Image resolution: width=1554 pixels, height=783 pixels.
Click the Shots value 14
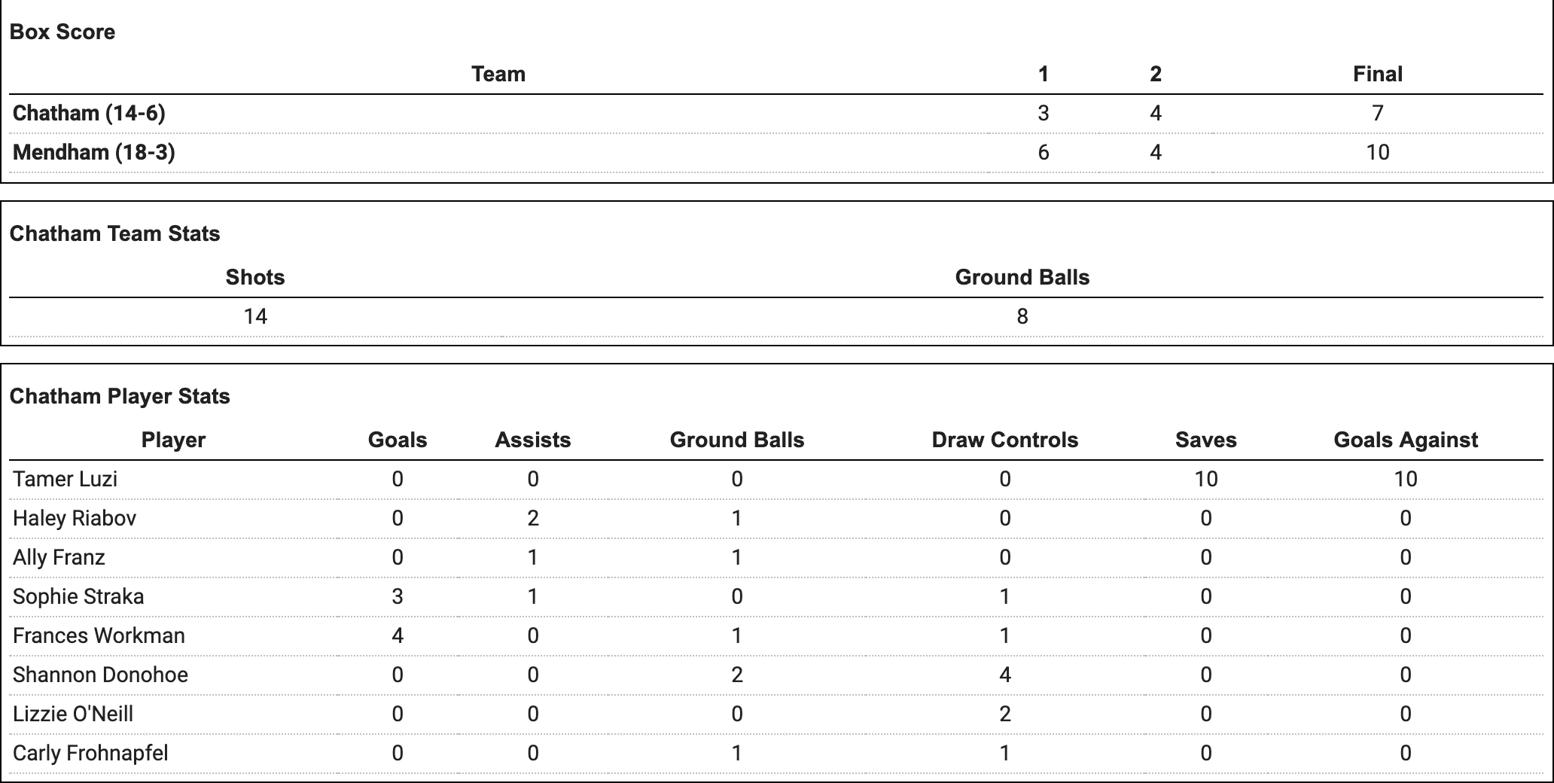pos(255,317)
